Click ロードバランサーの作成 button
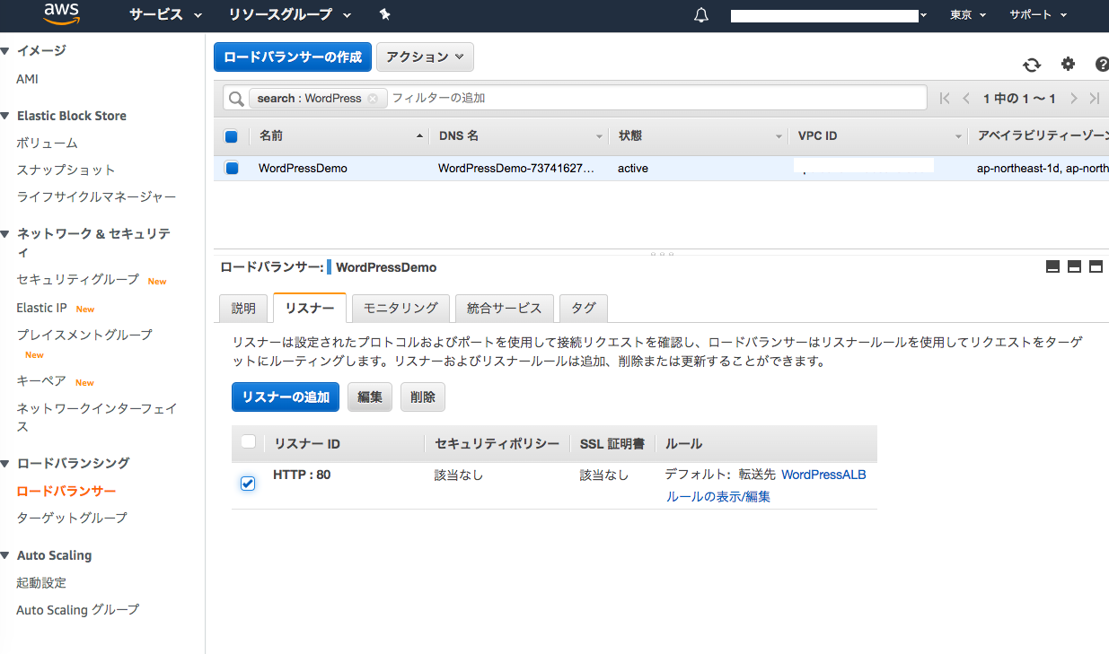Screen dimensions: 1109x654 (293, 57)
